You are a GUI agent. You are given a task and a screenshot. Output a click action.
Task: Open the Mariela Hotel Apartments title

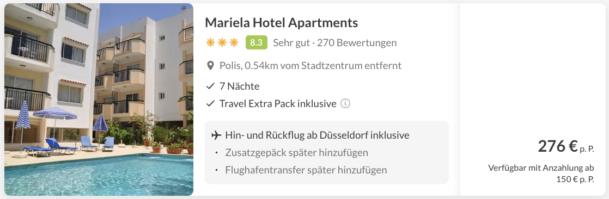click(x=281, y=23)
